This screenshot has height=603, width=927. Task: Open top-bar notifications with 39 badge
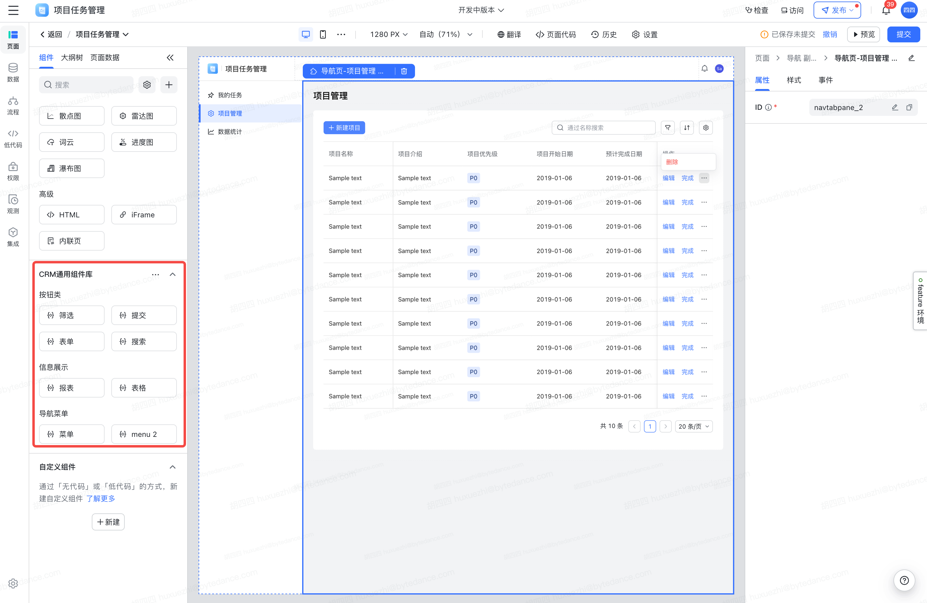pos(886,10)
